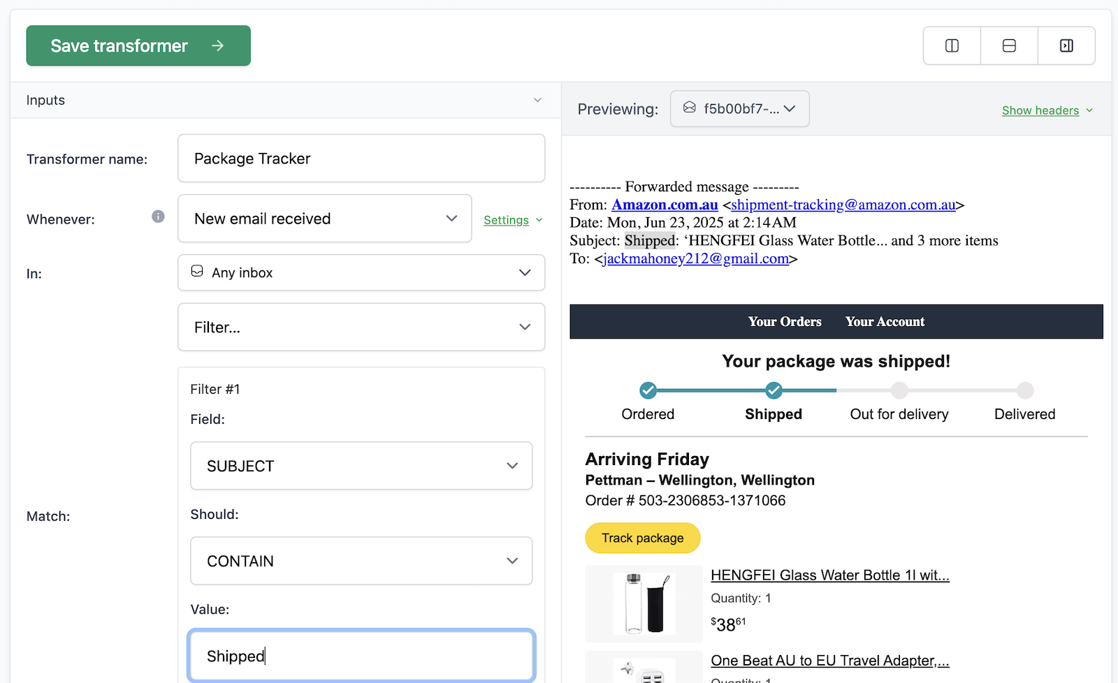Click the Out for delivery progress dot
Screen dimensions: 1118x683
coord(899,390)
